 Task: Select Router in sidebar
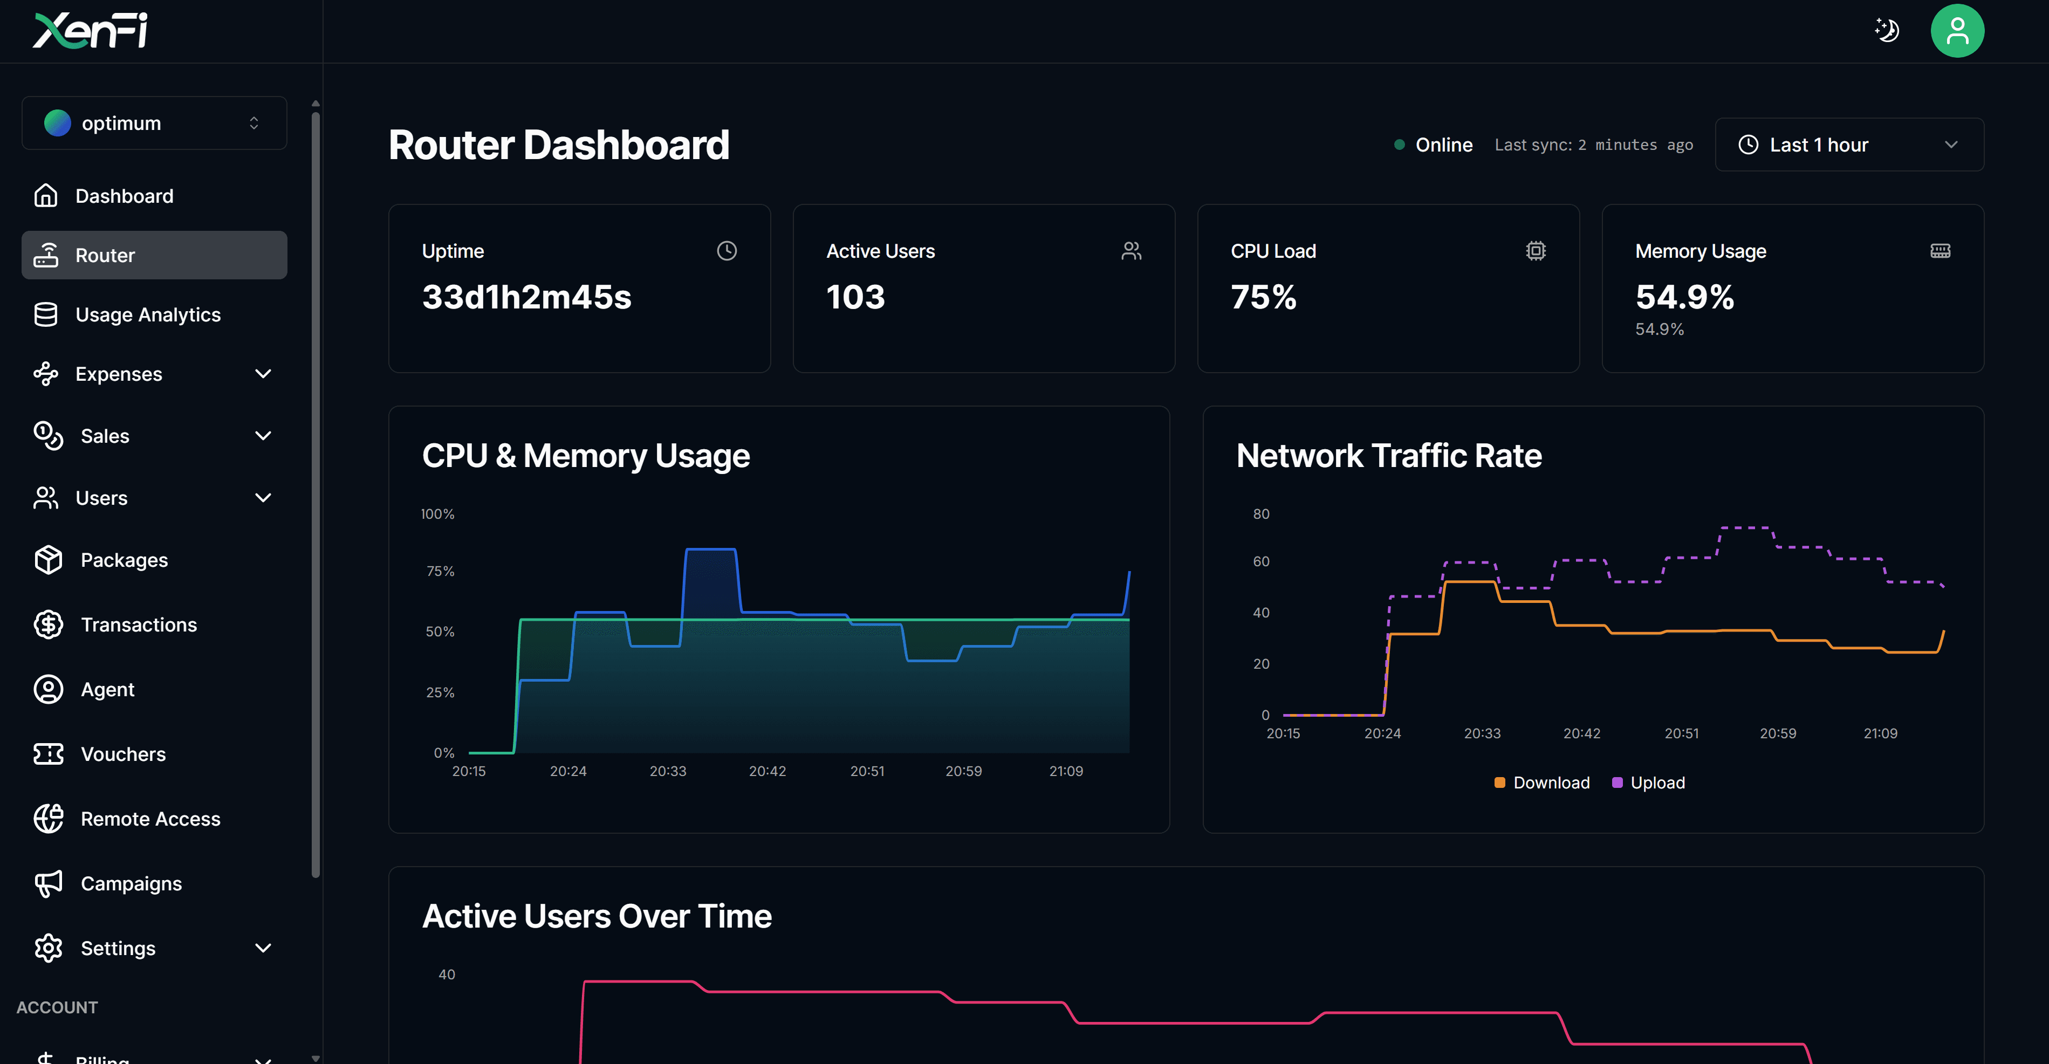point(154,255)
